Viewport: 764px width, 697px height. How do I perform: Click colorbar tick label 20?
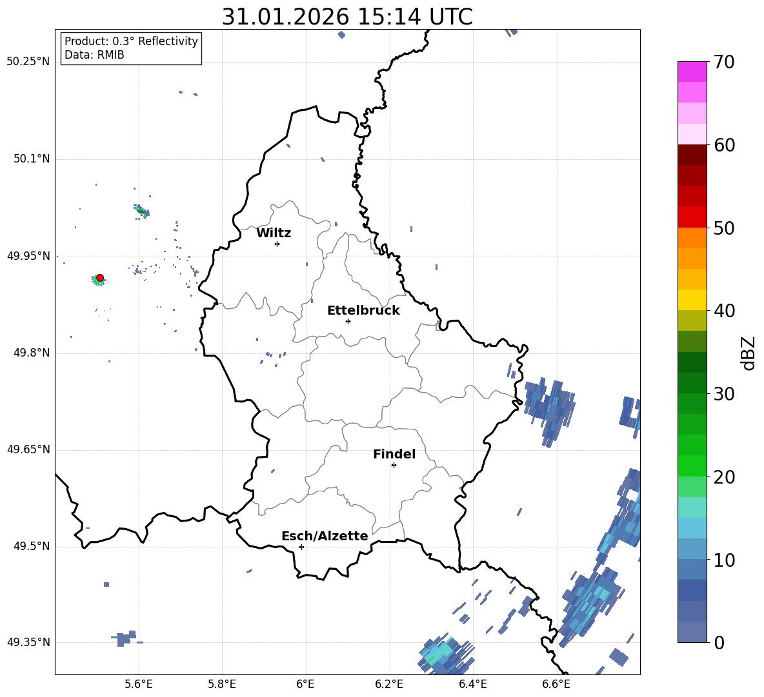[724, 477]
